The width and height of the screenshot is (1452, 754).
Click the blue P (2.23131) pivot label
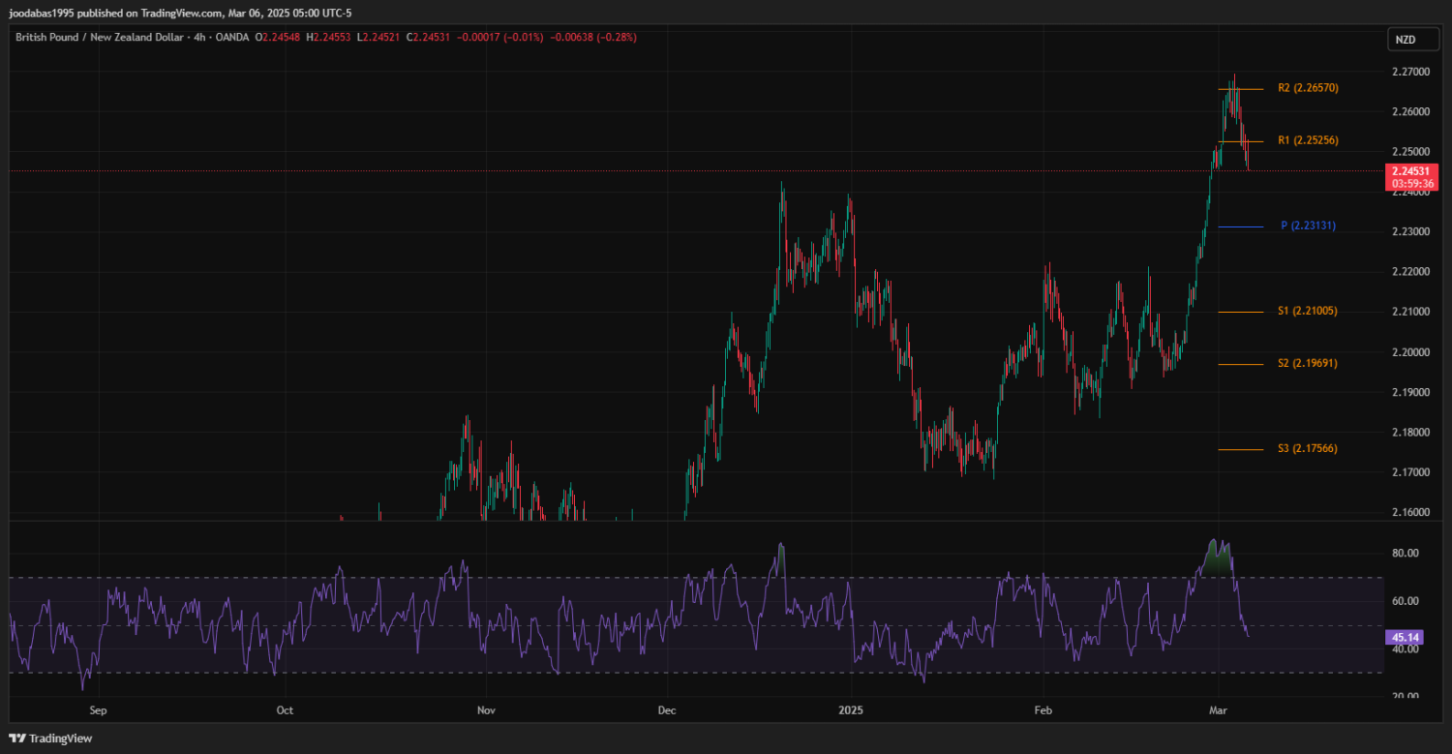point(1308,226)
